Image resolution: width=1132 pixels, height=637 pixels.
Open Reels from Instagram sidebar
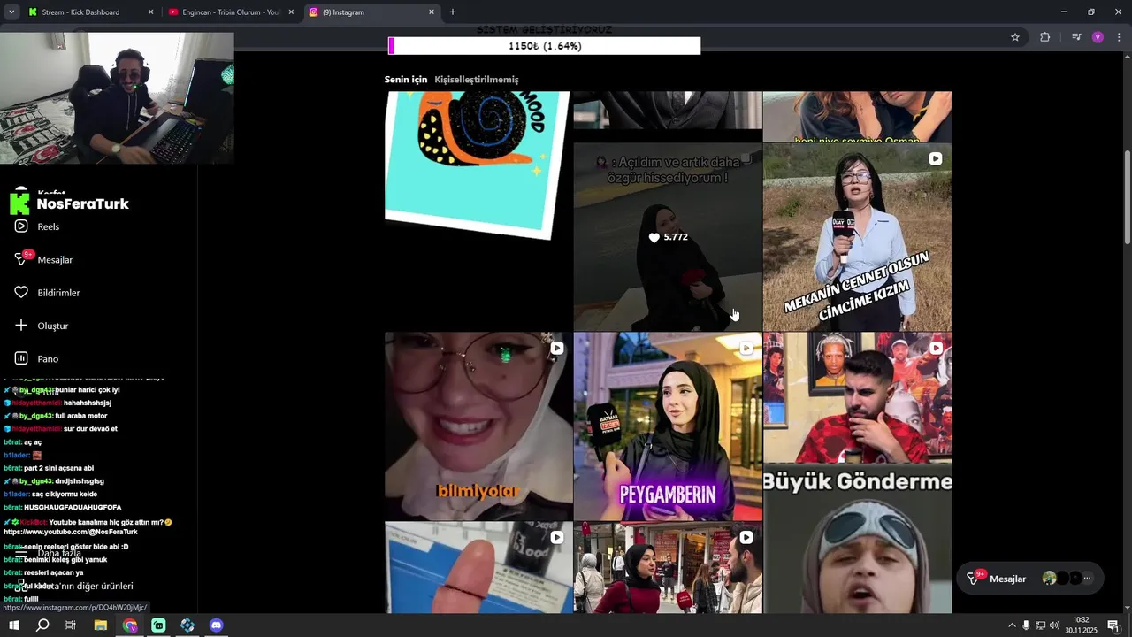(x=37, y=226)
